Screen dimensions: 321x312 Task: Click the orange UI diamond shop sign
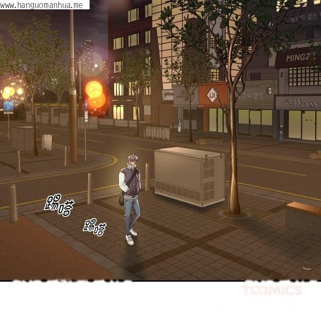pos(213,95)
